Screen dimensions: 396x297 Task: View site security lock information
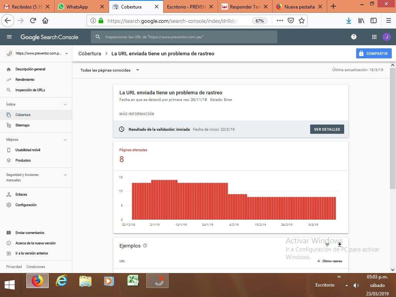coord(101,21)
